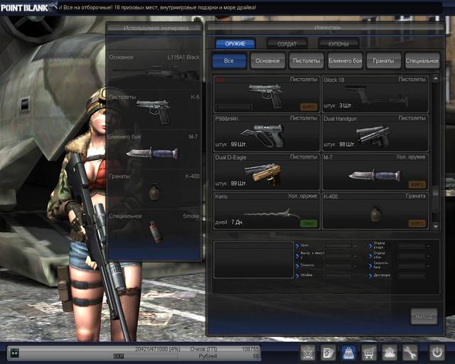Open the clan wings icon
This screenshot has height=364, width=455.
[307, 352]
